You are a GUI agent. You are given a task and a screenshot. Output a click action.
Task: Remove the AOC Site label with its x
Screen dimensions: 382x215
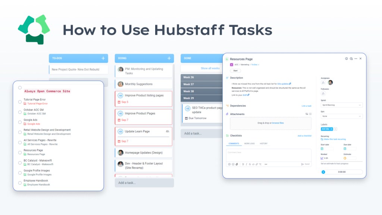tap(331, 129)
